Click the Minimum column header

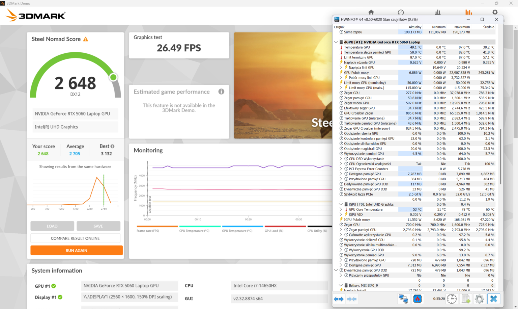(x=435, y=27)
